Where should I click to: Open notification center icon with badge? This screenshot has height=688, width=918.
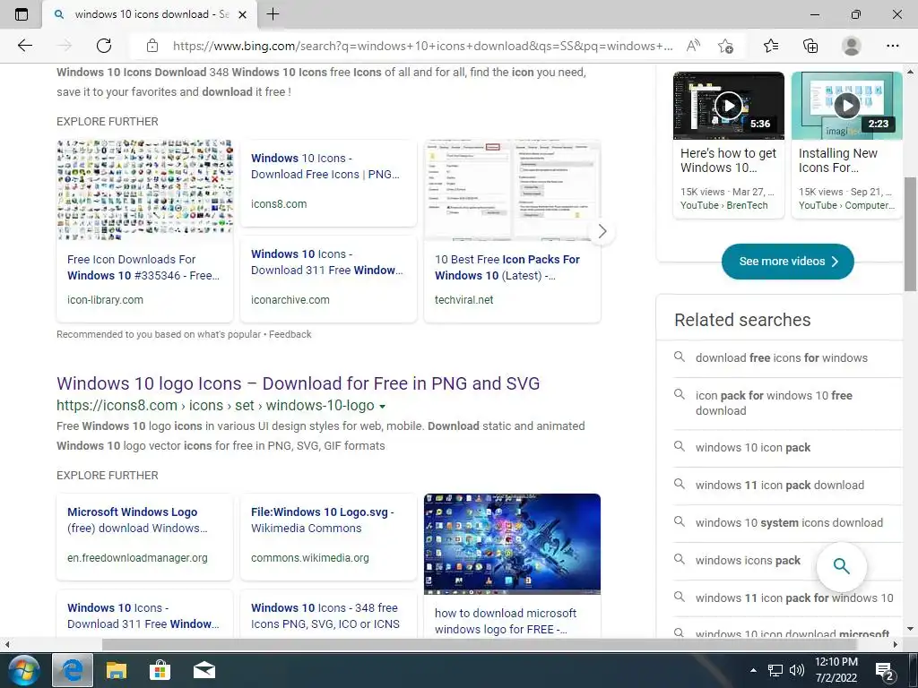tap(885, 671)
